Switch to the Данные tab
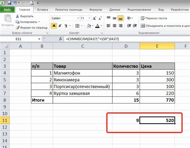 [x=115, y=10]
